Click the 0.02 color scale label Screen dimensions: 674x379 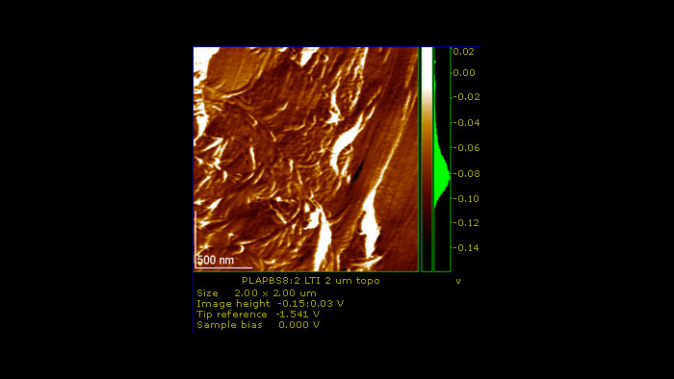[463, 52]
